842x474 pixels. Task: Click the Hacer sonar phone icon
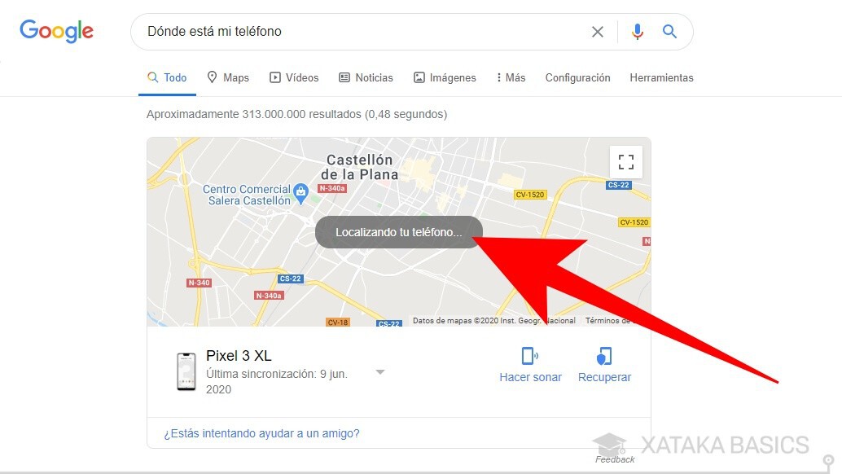(x=530, y=356)
